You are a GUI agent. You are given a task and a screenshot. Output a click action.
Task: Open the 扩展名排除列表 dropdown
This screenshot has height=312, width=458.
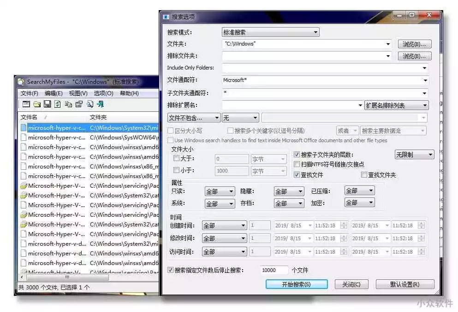(397, 105)
